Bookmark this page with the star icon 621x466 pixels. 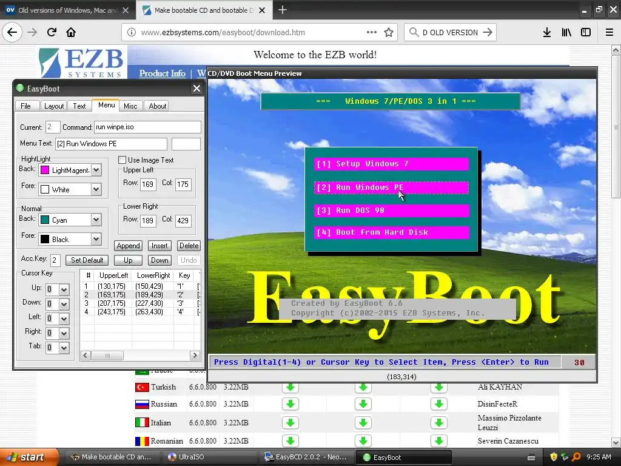coord(389,32)
